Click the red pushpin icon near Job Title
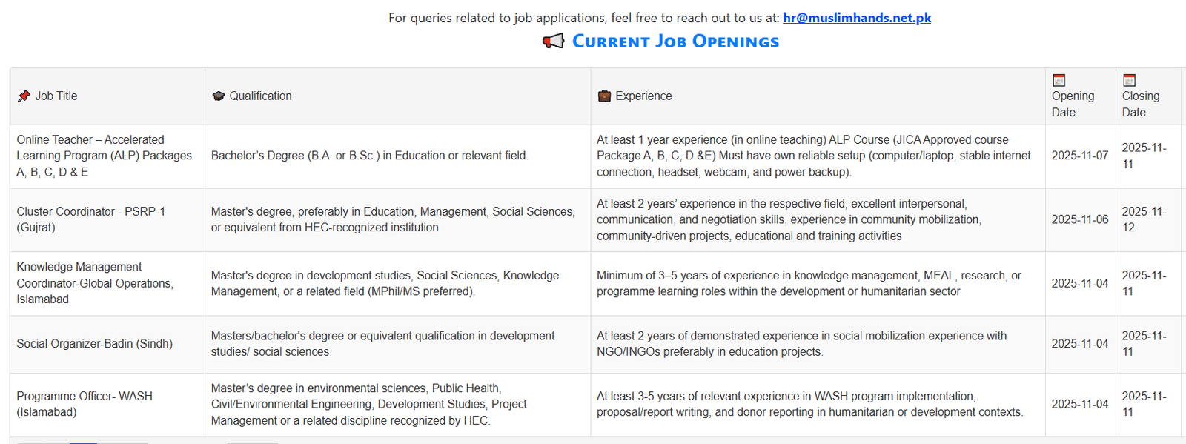Image resolution: width=1186 pixels, height=444 pixels. (24, 96)
